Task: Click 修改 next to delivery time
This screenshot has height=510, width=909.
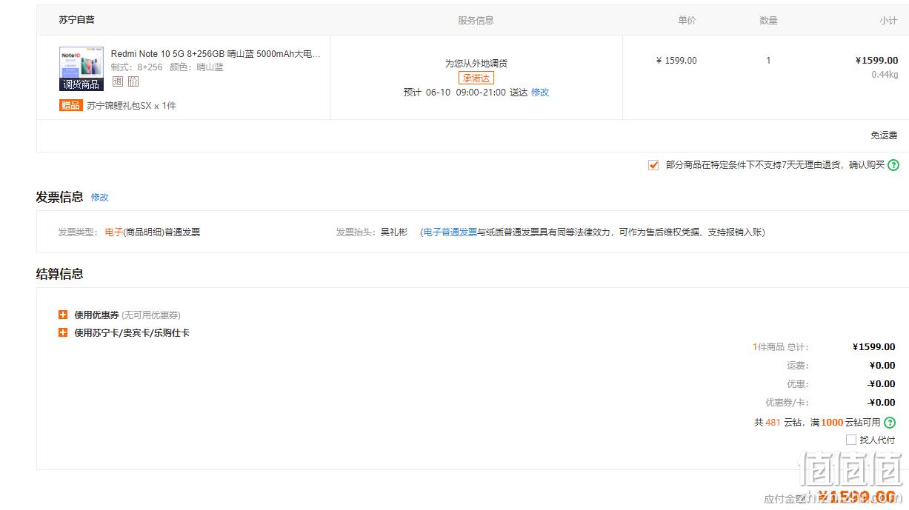Action: 540,93
